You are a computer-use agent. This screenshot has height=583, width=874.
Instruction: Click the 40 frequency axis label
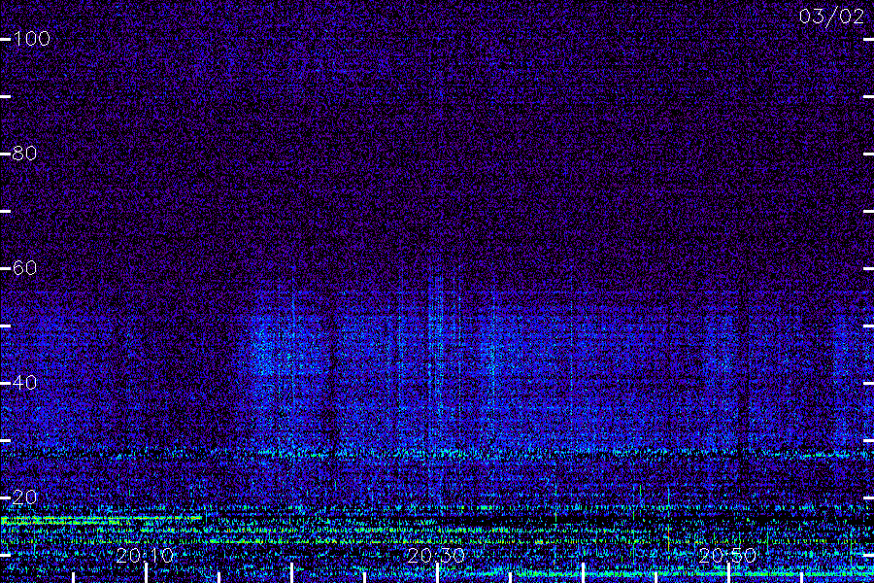[x=24, y=383]
